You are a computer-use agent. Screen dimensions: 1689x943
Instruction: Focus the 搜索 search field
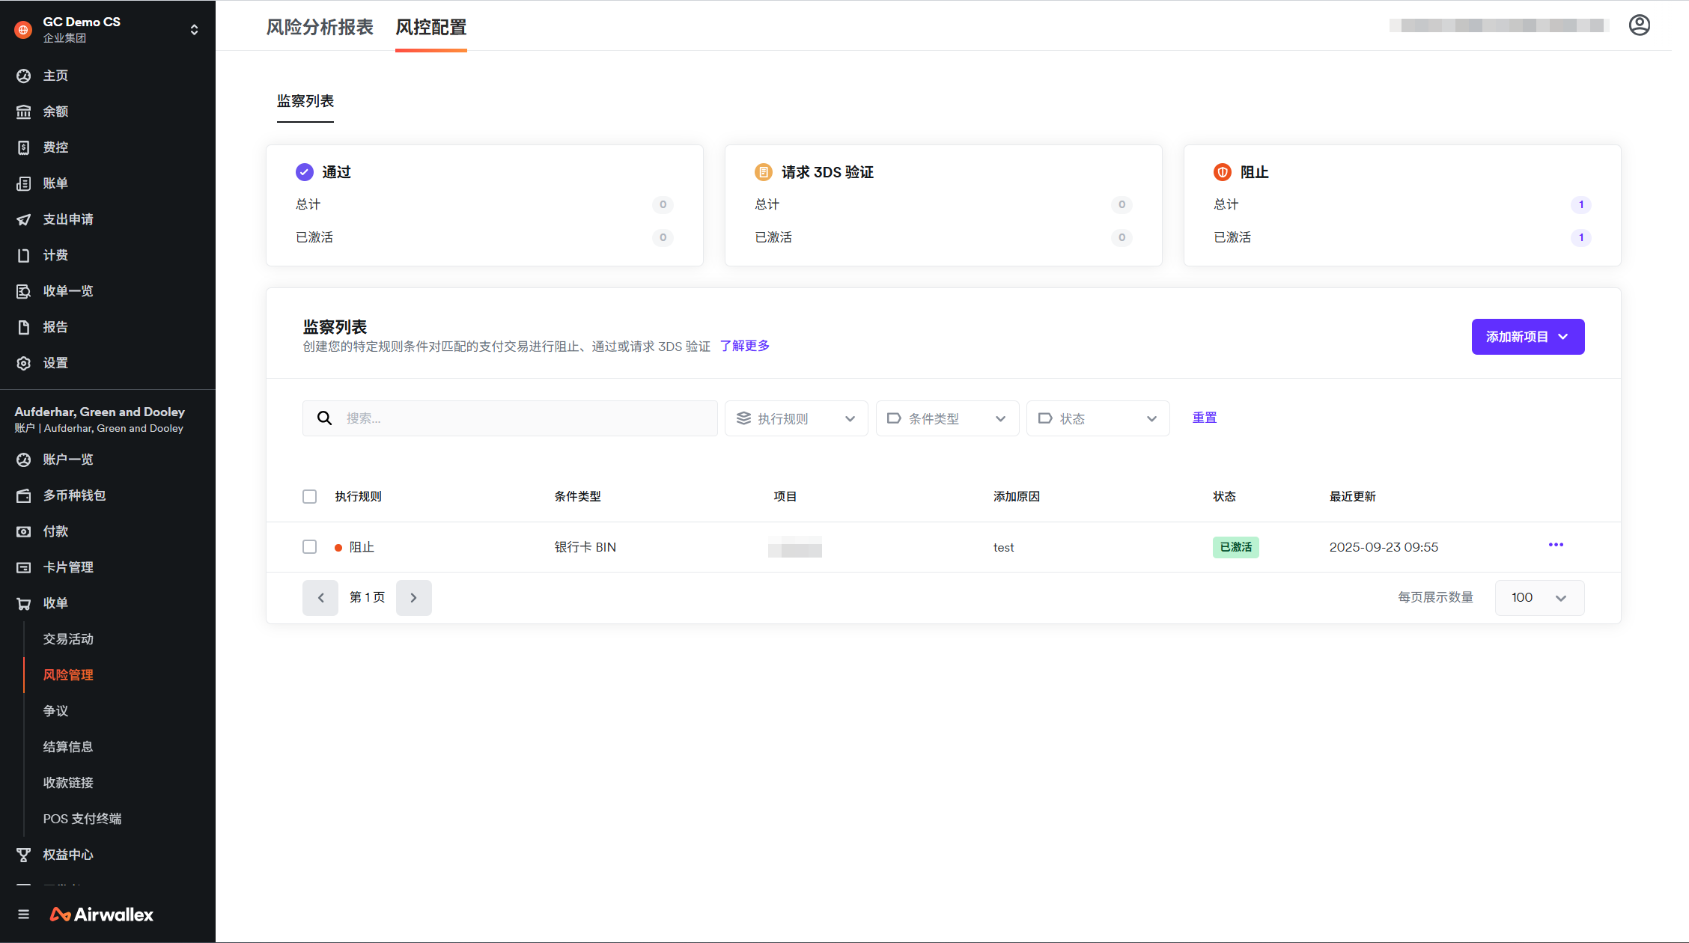[524, 418]
